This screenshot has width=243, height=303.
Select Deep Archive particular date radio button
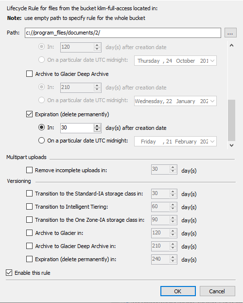pyautogui.click(x=41, y=100)
